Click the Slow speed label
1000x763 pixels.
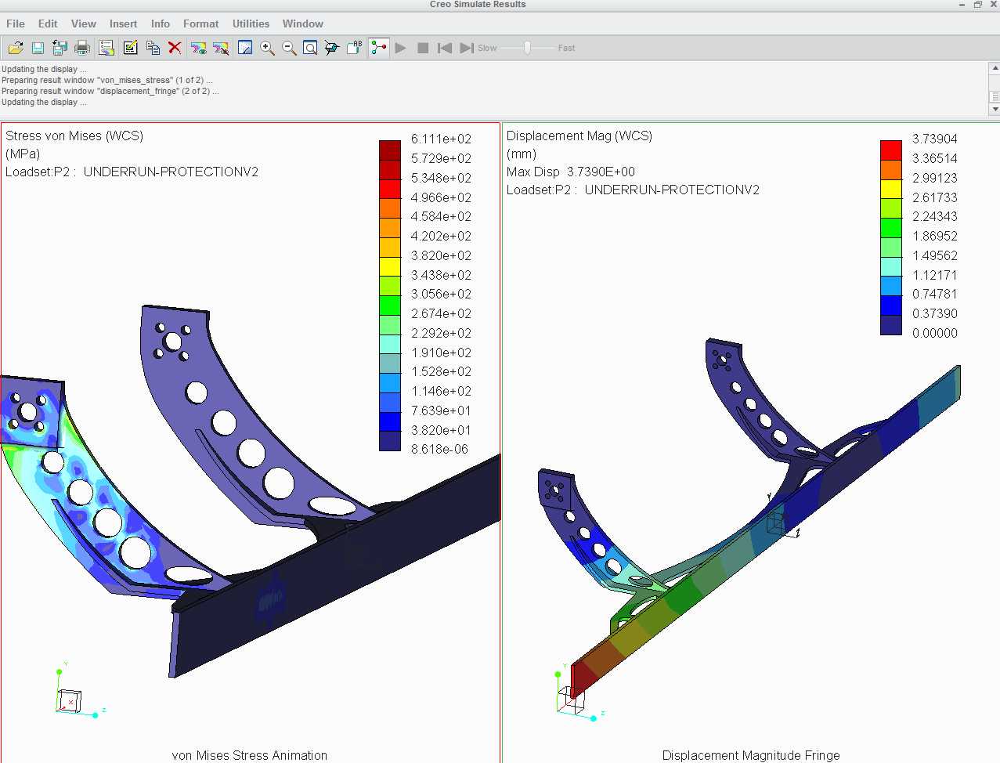pos(487,48)
